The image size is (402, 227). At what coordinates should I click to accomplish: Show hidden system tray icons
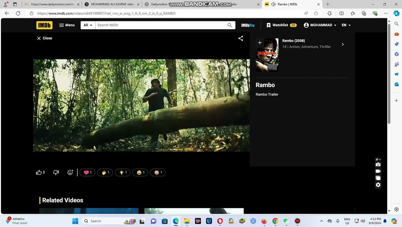(x=322, y=221)
